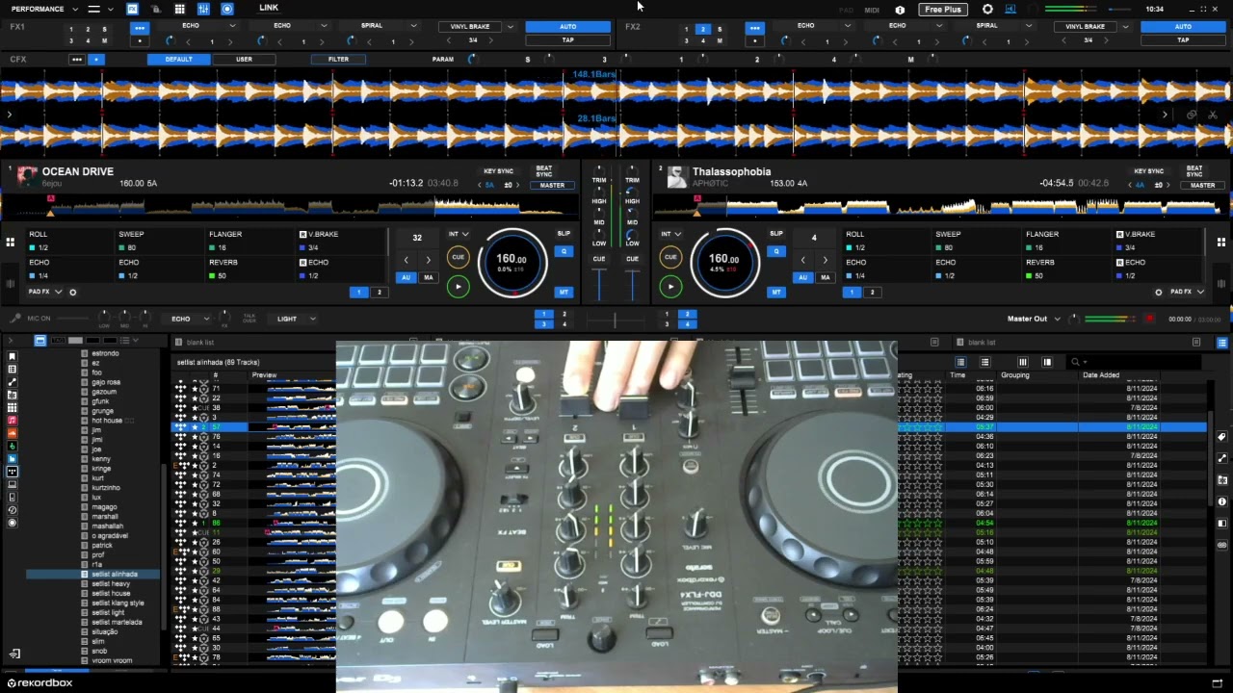Select deck 1 pad bank 2
Screen dimensions: 1233x693
(x=379, y=292)
